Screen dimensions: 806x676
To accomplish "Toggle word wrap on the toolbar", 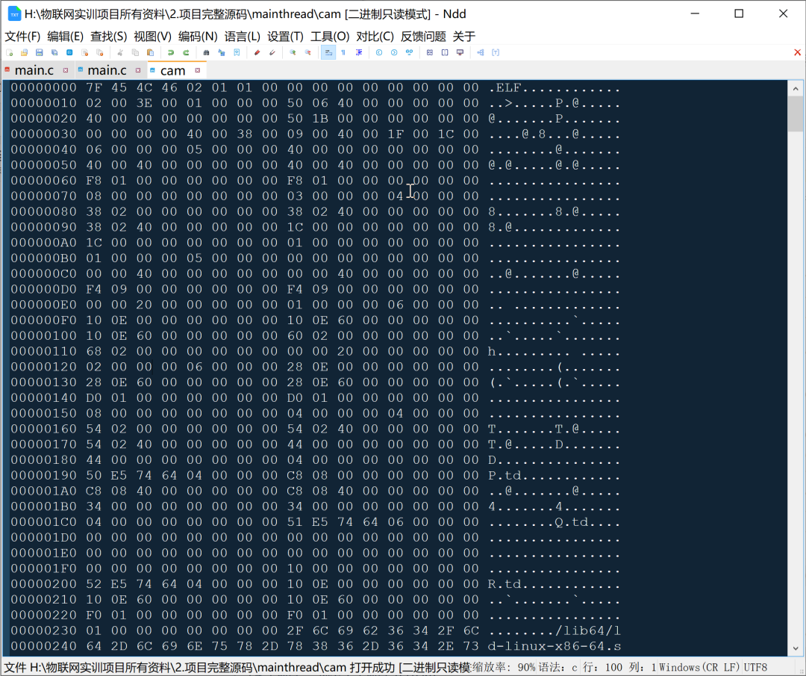I will 327,52.
